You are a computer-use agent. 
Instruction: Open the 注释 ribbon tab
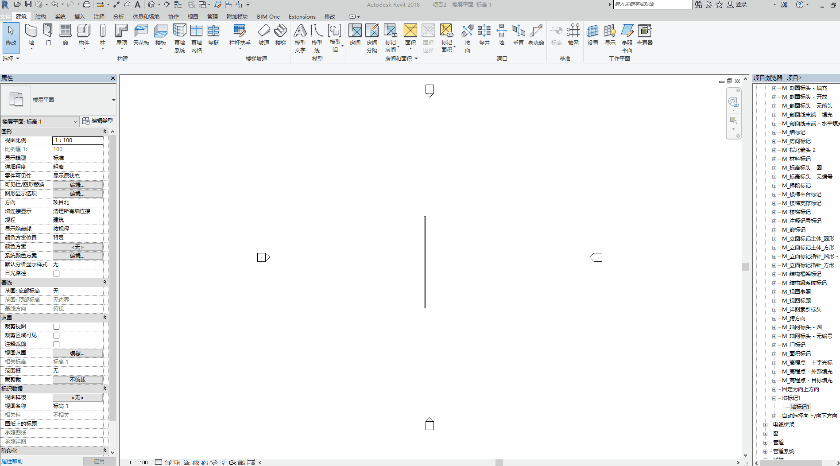[99, 17]
